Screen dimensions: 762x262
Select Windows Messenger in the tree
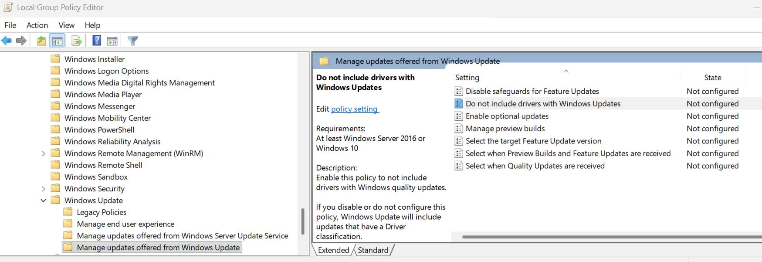point(100,106)
